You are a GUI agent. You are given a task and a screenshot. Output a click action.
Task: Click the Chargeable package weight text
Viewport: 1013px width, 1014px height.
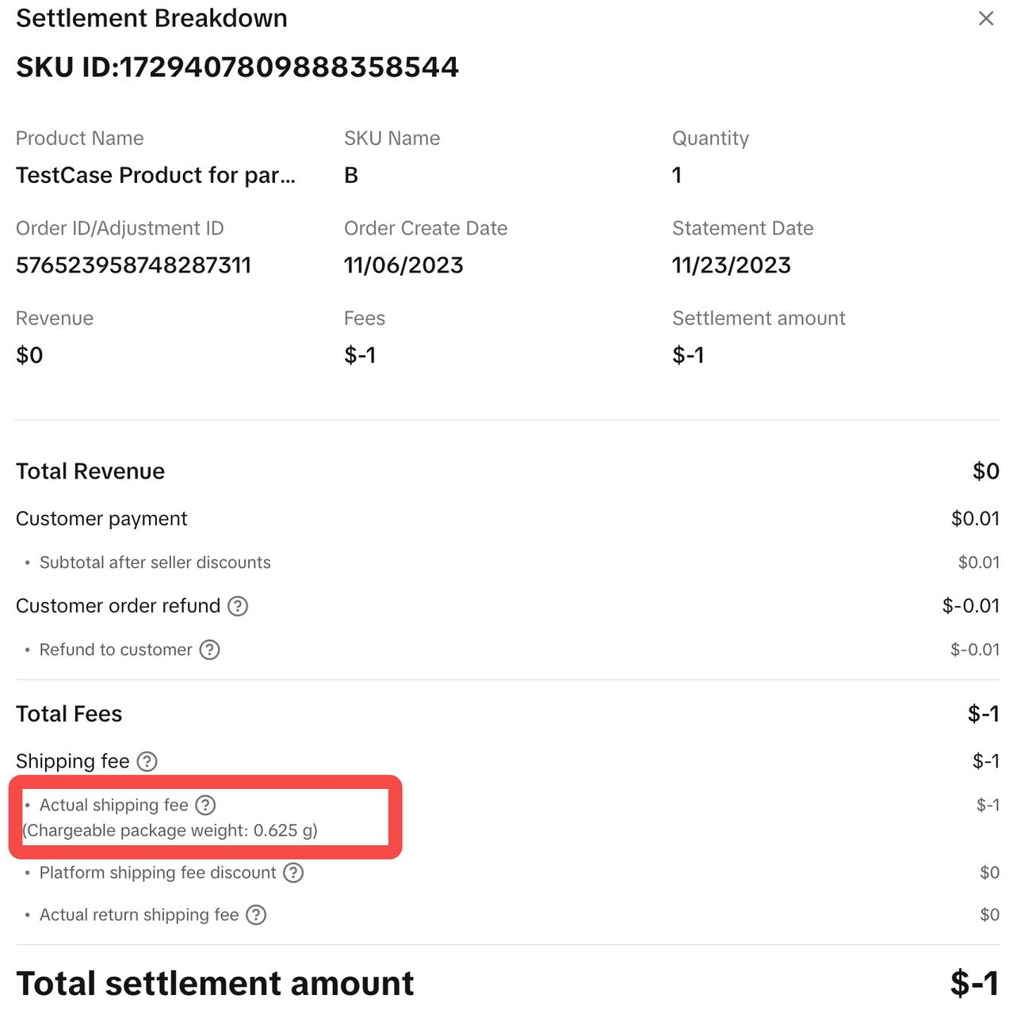[170, 830]
